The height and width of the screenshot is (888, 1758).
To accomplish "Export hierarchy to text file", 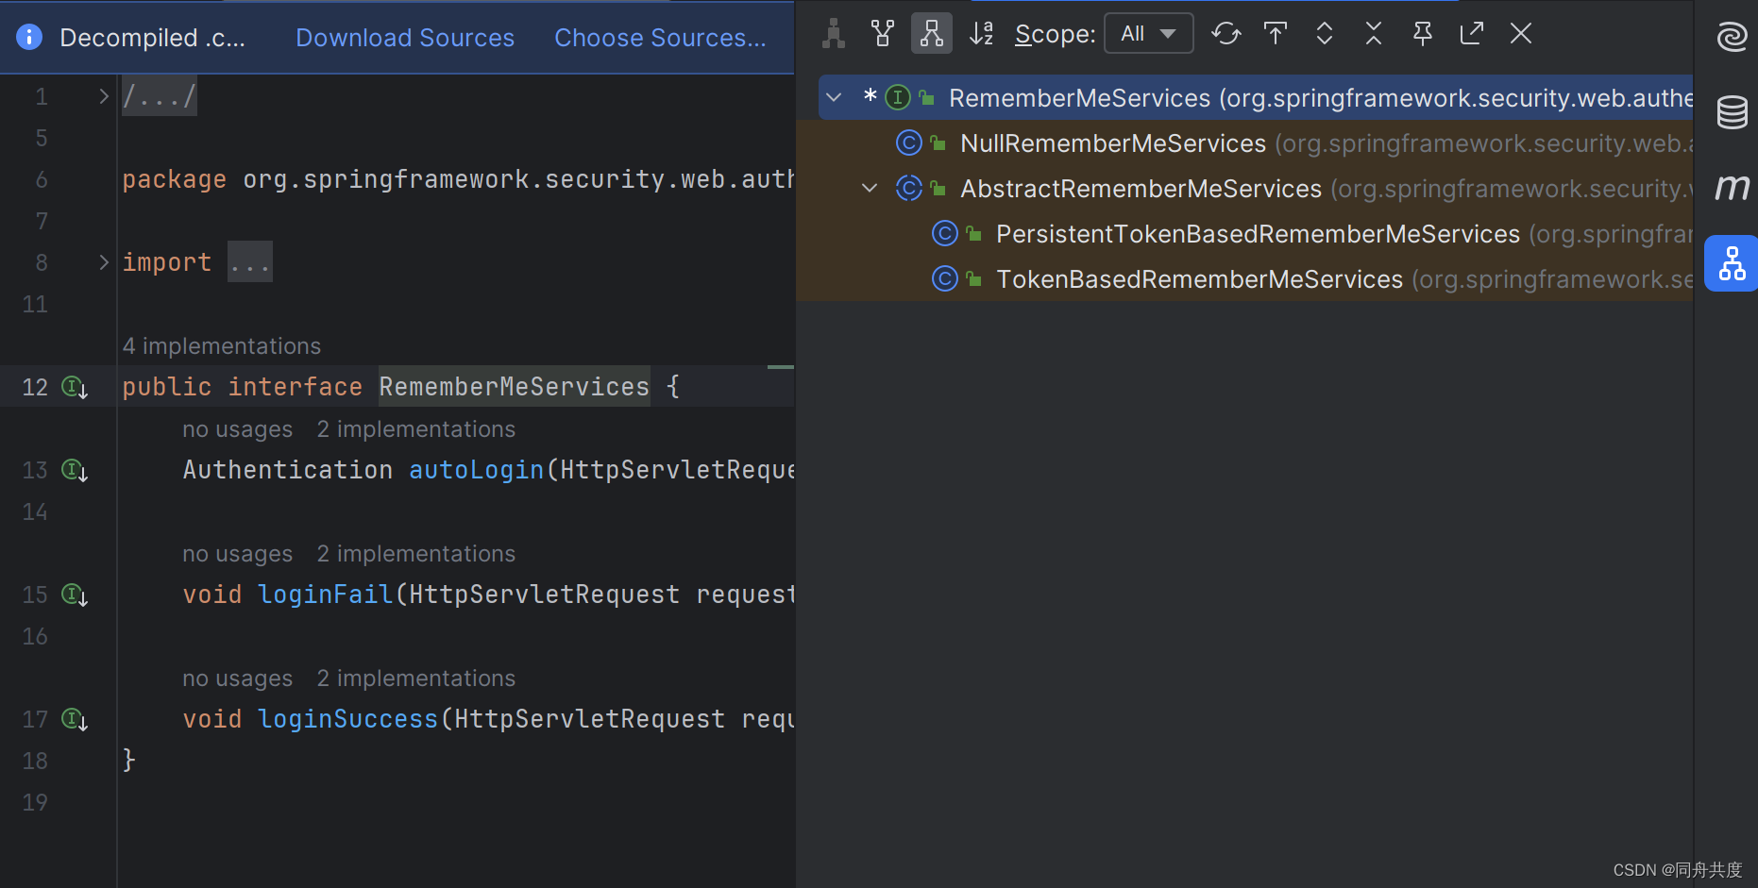I will click(1472, 34).
